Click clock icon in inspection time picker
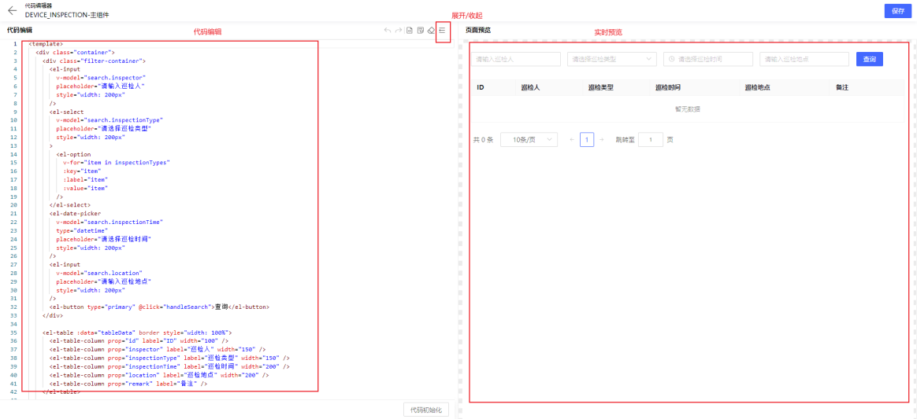The width and height of the screenshot is (917, 419). coord(672,59)
